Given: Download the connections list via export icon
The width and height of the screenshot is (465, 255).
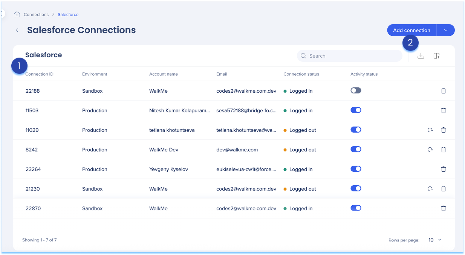Looking at the screenshot, I should (421, 56).
